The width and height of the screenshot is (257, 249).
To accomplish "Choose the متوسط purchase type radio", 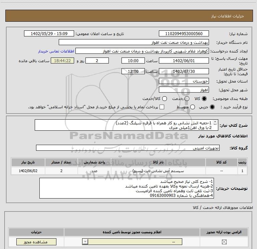I will click(x=193, y=107).
